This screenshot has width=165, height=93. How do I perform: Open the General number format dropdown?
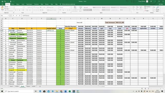70,7
